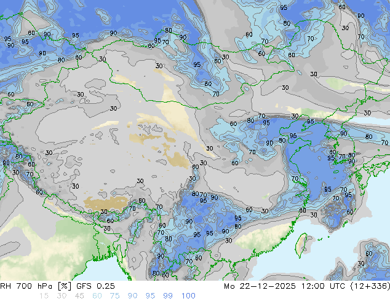Select legend value 99 in the color scale
Viewport: 390px width, 301px height.
click(x=168, y=296)
